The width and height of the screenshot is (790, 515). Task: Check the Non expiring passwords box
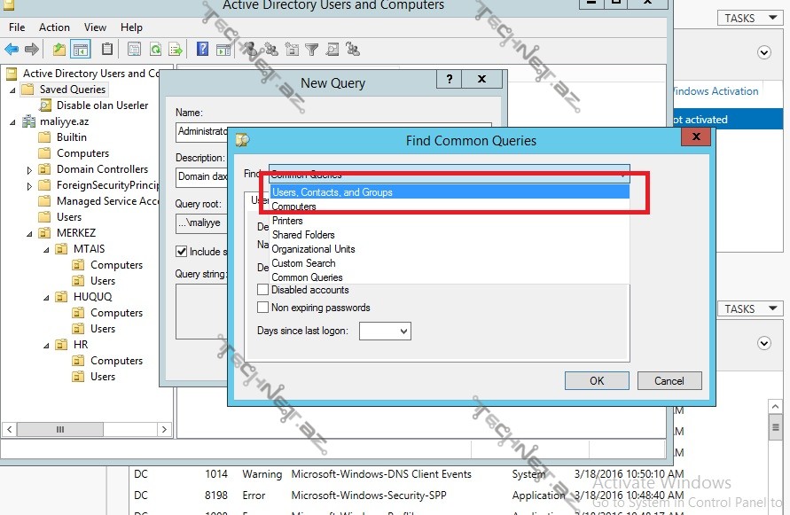click(x=262, y=308)
